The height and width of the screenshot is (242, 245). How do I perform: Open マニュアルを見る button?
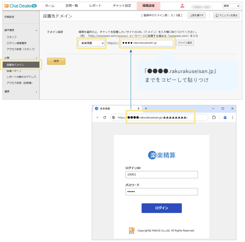tap(227, 16)
